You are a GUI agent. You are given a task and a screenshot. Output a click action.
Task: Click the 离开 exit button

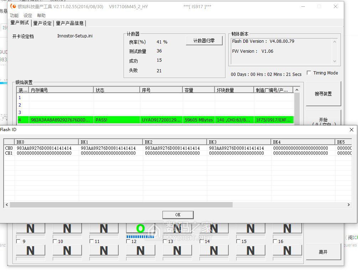(x=324, y=252)
